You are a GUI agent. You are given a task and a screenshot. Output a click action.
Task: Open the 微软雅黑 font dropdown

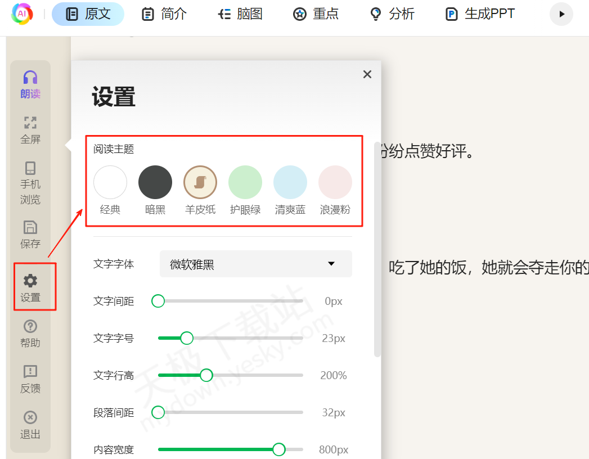click(x=256, y=263)
